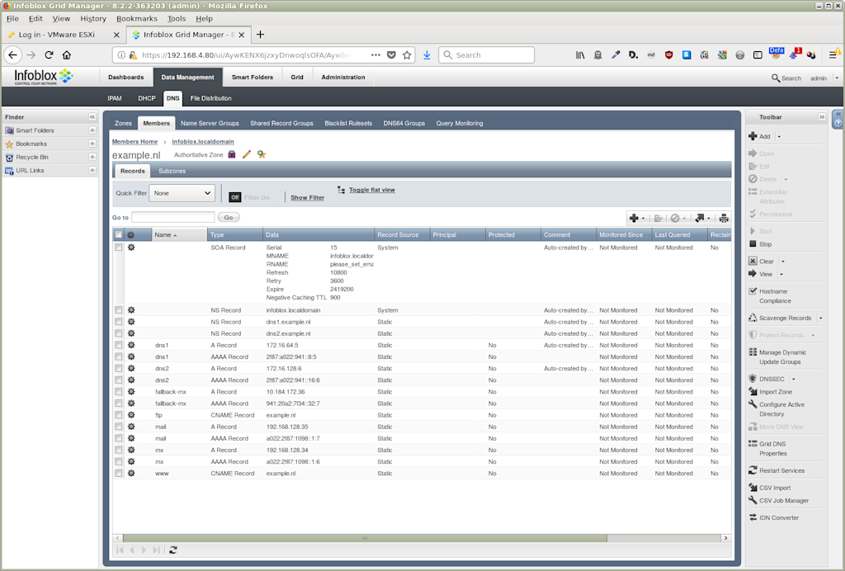This screenshot has height=571, width=845.
Task: Click the Import Zone icon in Toolbar
Action: click(753, 392)
